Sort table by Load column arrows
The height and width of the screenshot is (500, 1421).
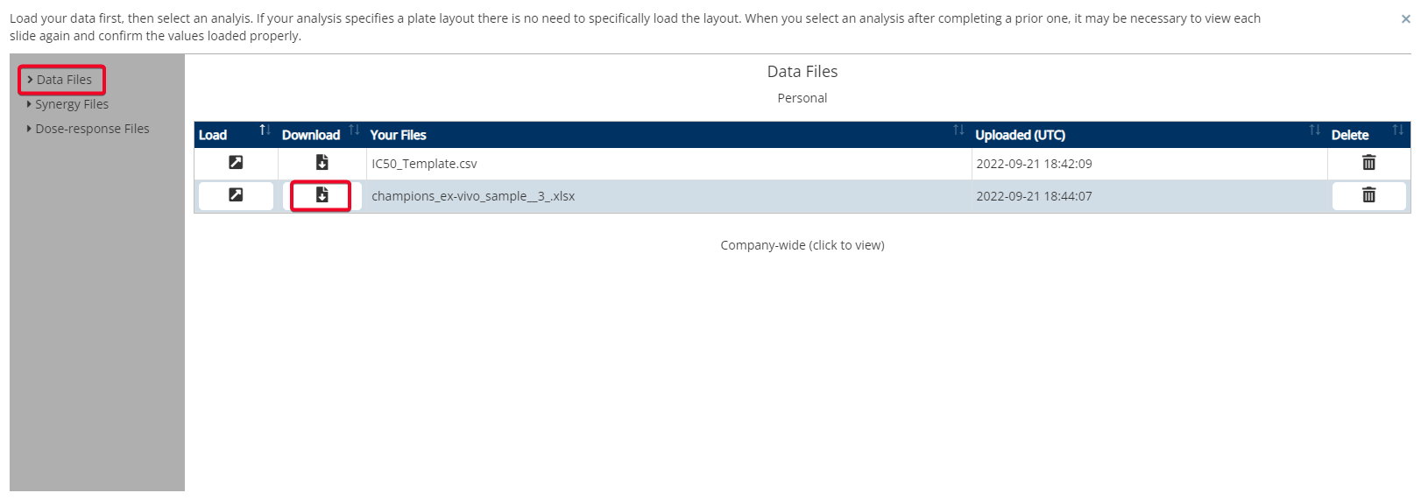pyautogui.click(x=265, y=130)
